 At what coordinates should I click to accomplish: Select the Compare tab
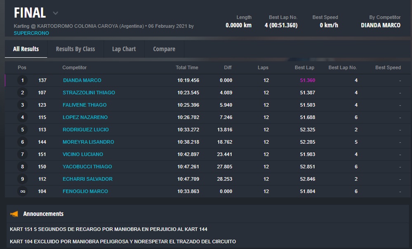click(164, 49)
